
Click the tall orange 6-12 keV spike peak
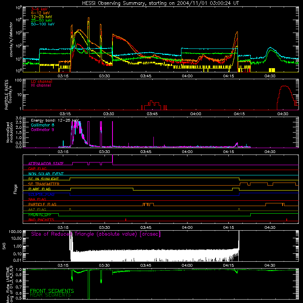coord(89,18)
